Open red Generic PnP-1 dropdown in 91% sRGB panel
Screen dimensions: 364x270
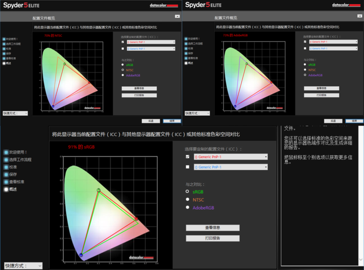(230, 157)
